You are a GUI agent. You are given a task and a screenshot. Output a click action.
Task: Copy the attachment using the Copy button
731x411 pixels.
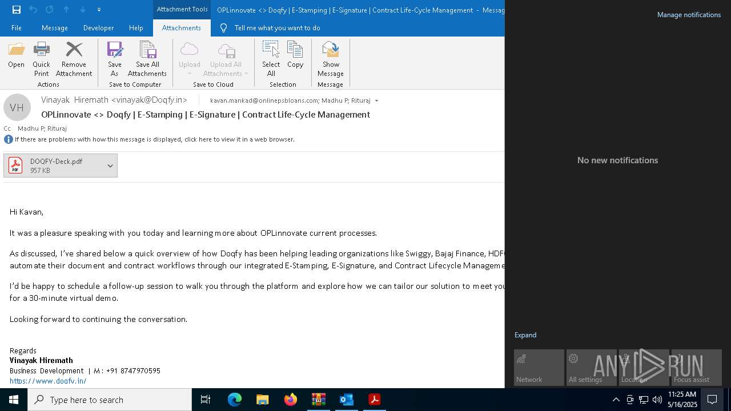click(295, 56)
